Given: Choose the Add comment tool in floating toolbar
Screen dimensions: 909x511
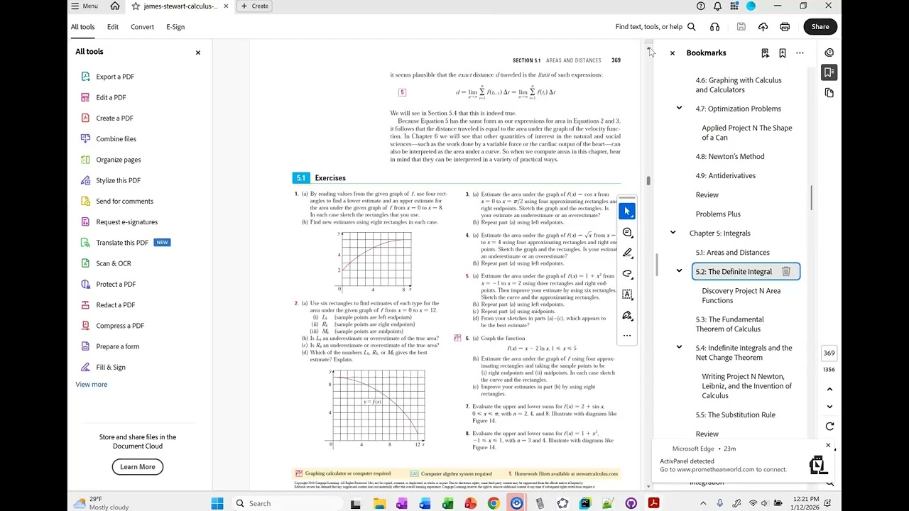Looking at the screenshot, I should pyautogui.click(x=627, y=232).
